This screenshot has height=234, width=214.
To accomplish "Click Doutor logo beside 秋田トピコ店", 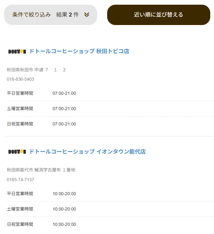I will coord(17,52).
